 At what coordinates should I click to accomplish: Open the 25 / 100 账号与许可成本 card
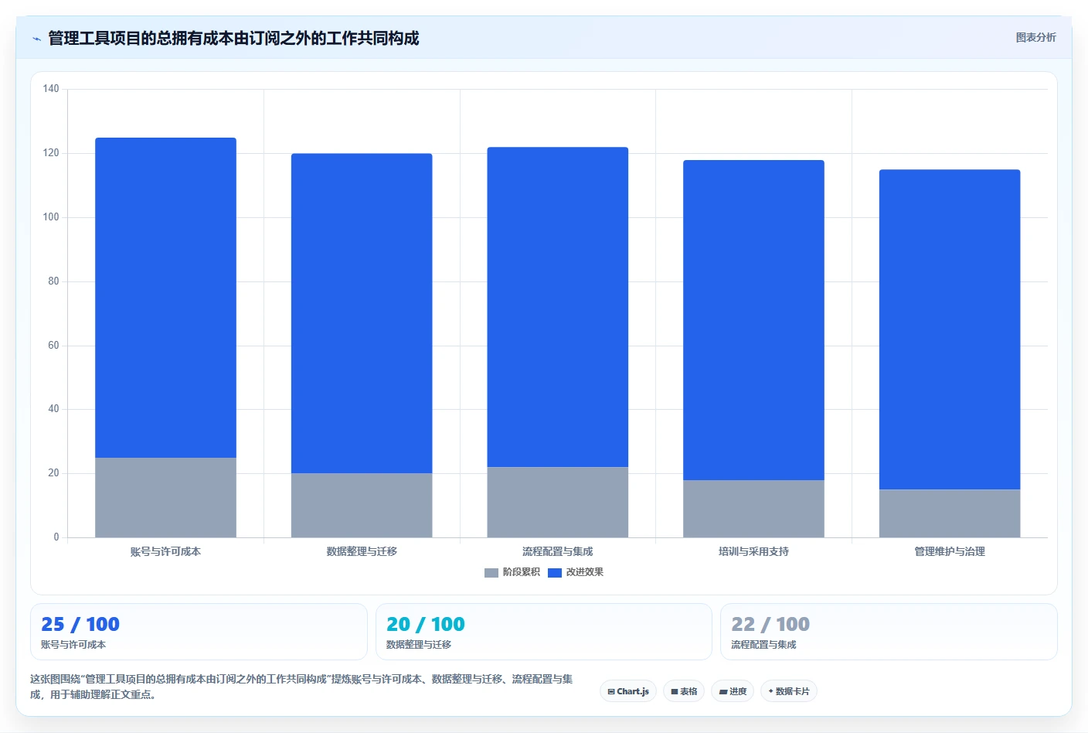pos(199,632)
